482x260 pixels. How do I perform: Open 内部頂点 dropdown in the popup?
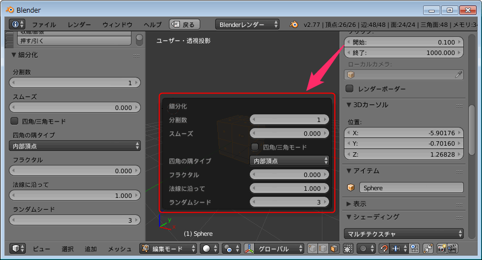tap(289, 161)
